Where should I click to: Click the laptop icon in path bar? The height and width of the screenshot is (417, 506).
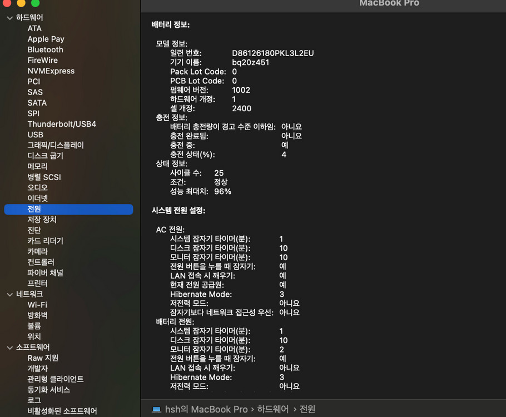tap(156, 409)
